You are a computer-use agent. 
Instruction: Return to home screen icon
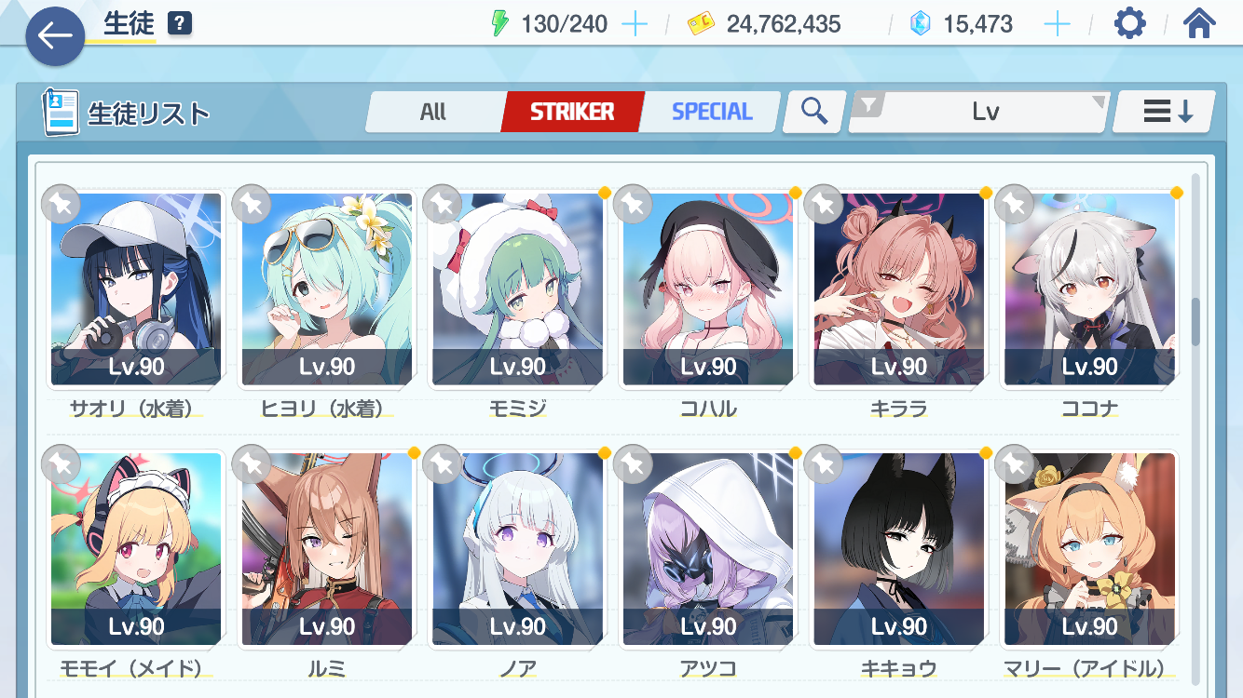pyautogui.click(x=1199, y=23)
